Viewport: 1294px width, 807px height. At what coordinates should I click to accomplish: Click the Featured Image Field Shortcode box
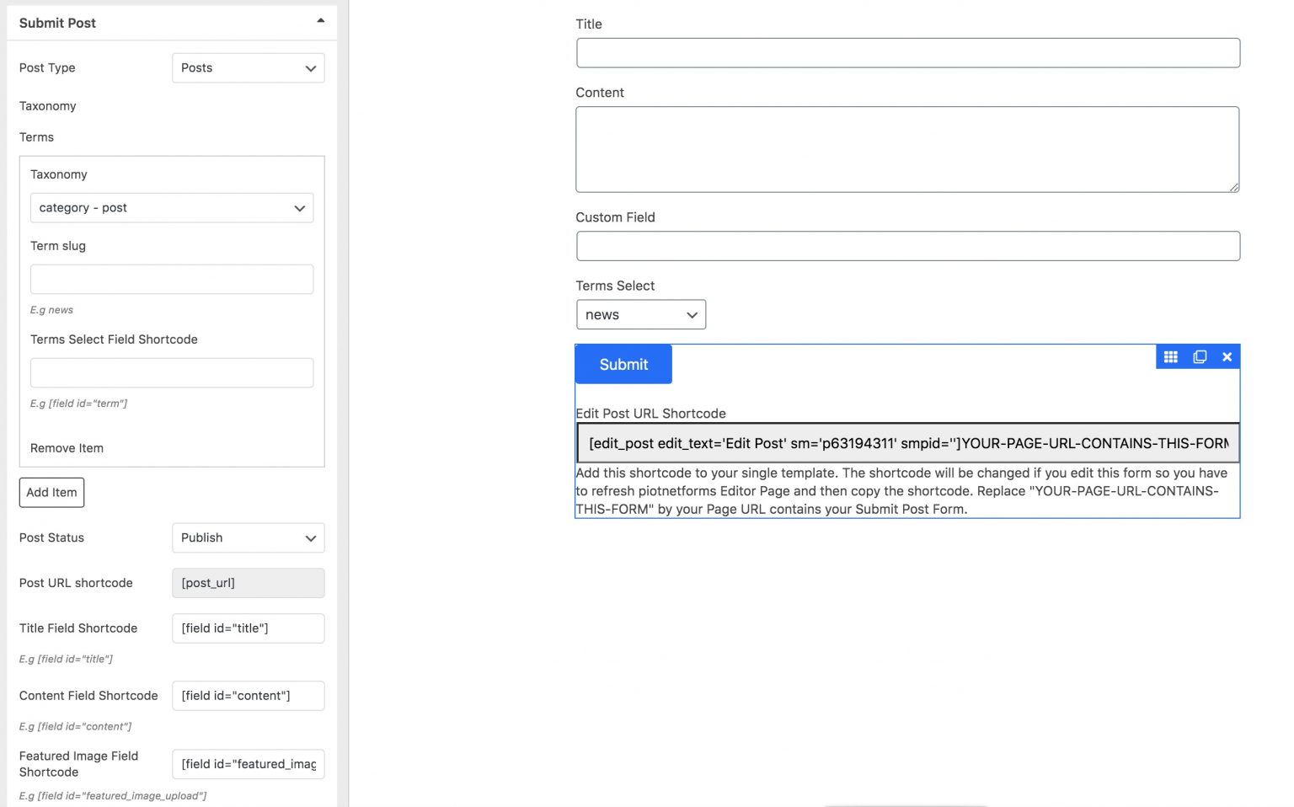tap(248, 764)
